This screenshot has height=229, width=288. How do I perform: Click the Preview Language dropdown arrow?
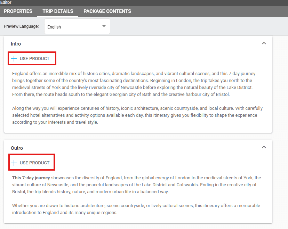click(x=104, y=26)
